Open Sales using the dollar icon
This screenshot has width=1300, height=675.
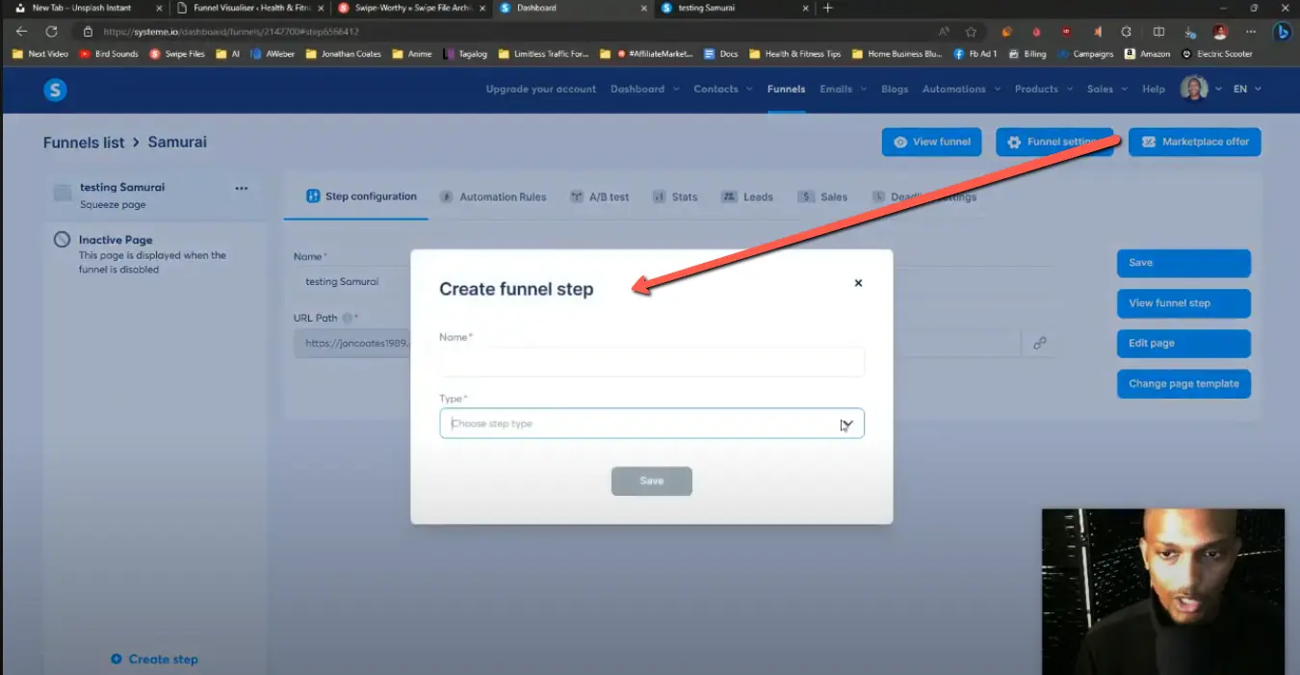pyautogui.click(x=807, y=196)
